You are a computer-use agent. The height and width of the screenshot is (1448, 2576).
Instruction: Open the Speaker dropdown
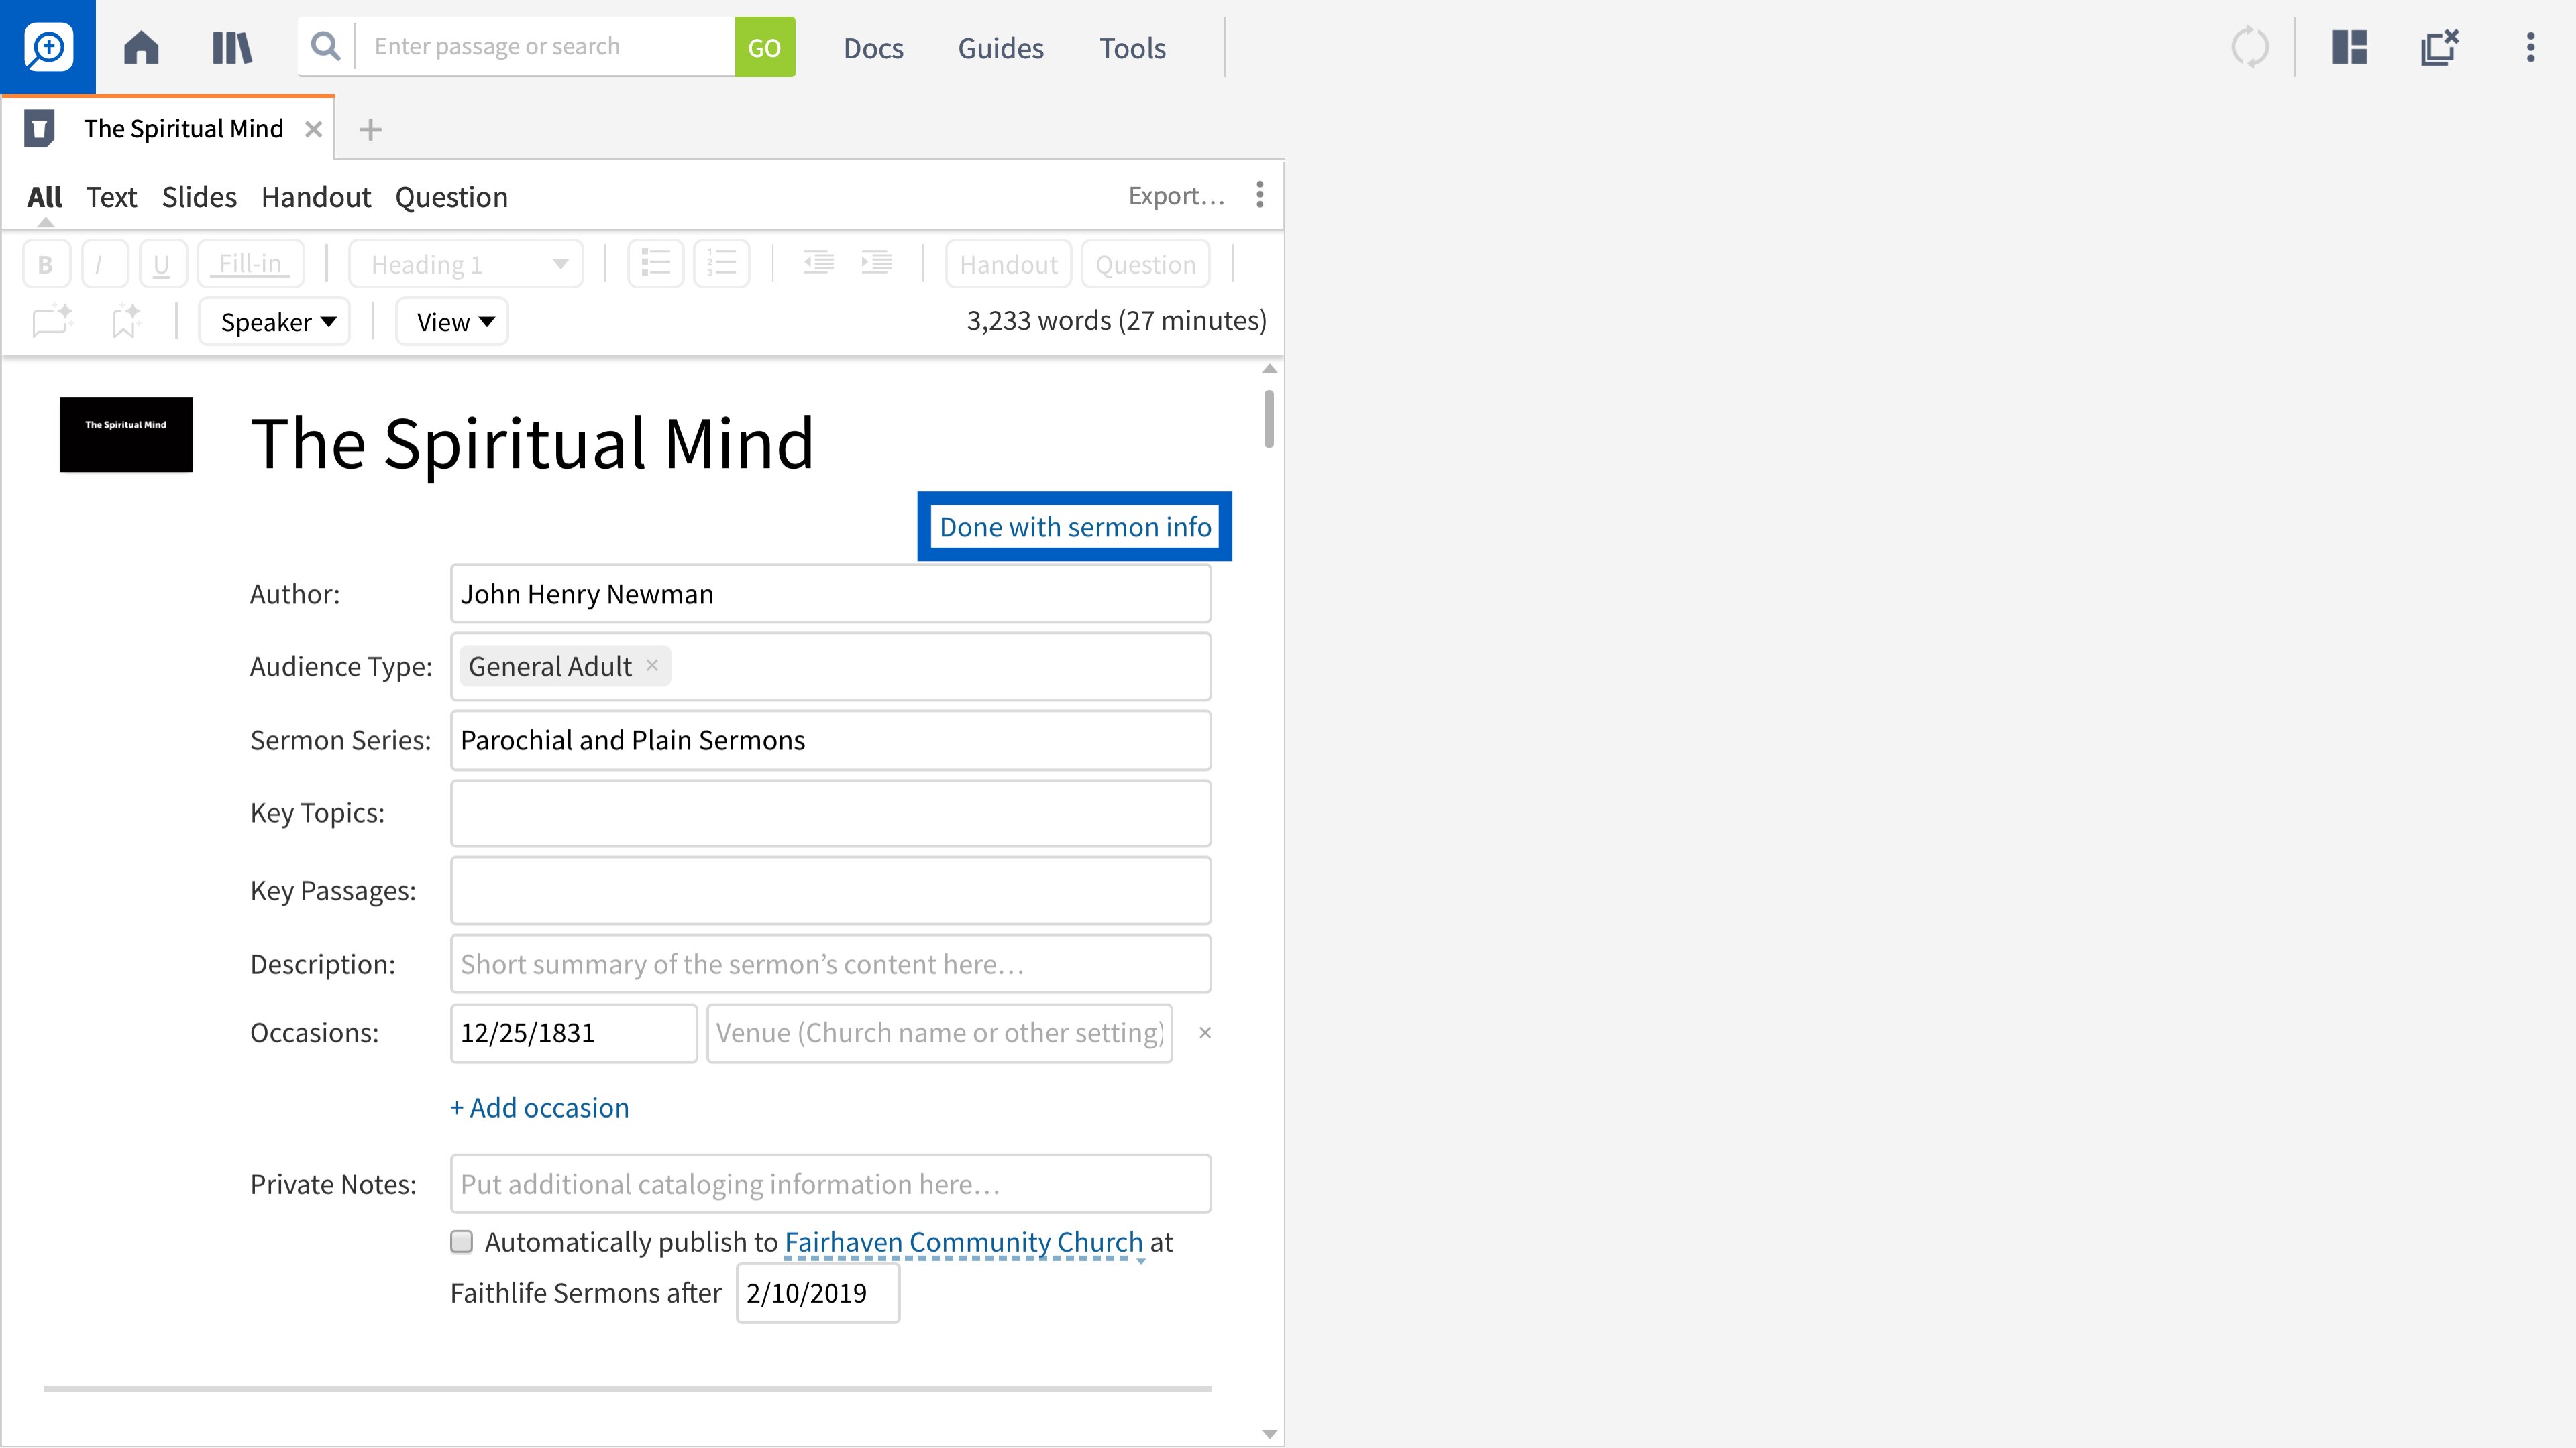[274, 322]
